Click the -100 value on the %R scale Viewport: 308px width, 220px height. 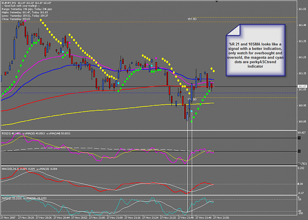coord(300,213)
